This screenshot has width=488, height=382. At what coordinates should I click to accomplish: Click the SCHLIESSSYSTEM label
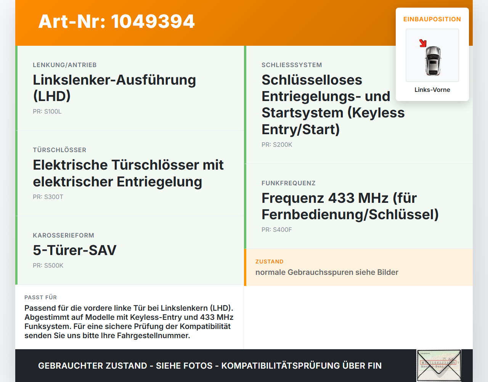tap(292, 65)
